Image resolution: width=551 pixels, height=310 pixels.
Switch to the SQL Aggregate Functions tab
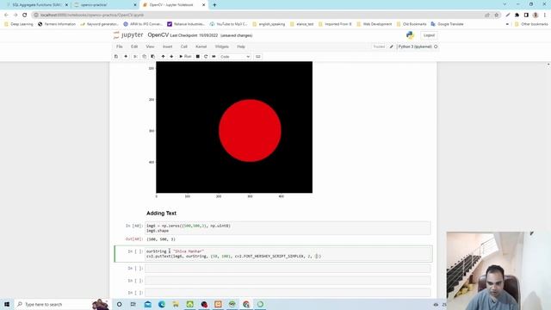point(35,5)
